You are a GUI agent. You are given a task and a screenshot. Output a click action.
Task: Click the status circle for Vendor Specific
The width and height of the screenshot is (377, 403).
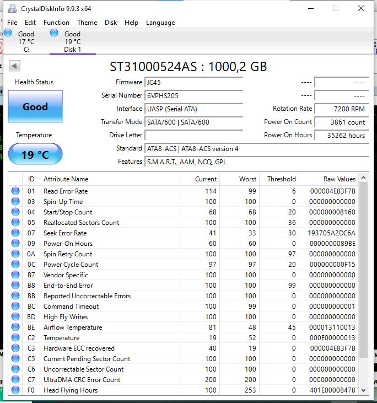(15, 275)
